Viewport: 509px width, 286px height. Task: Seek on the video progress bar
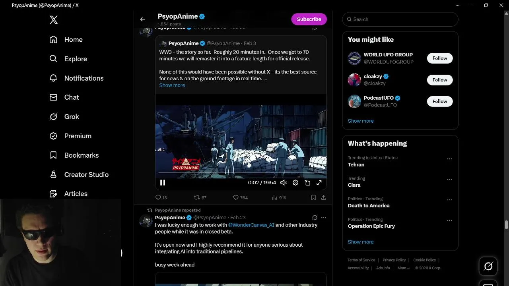[x=241, y=173]
